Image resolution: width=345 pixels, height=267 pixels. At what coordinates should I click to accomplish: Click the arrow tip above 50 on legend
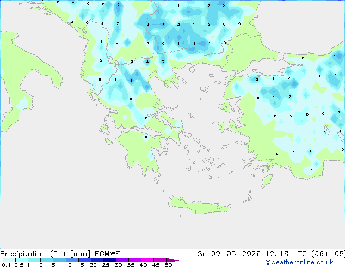click(172, 260)
